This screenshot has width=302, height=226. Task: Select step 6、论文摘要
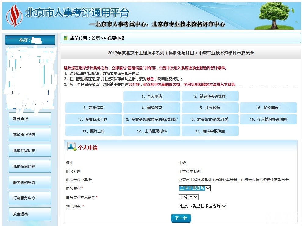click(x=268, y=108)
